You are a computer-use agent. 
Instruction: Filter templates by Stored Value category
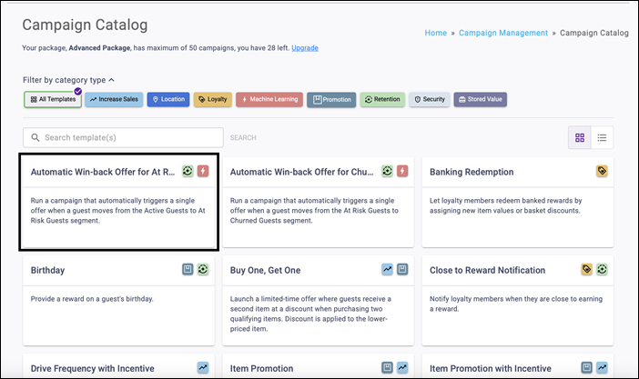tap(480, 99)
